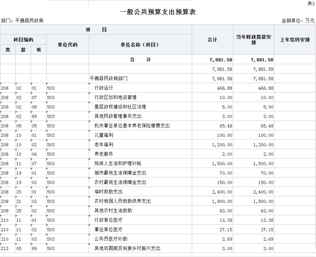316x257 pixels.
Task: Click the 儿童福利 subject cell
Action: [x=103, y=135]
